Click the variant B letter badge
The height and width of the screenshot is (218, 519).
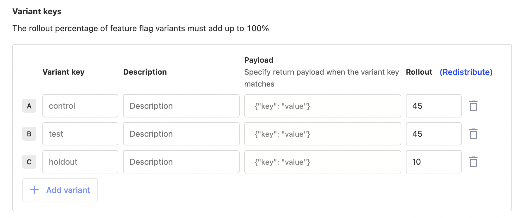[29, 134]
